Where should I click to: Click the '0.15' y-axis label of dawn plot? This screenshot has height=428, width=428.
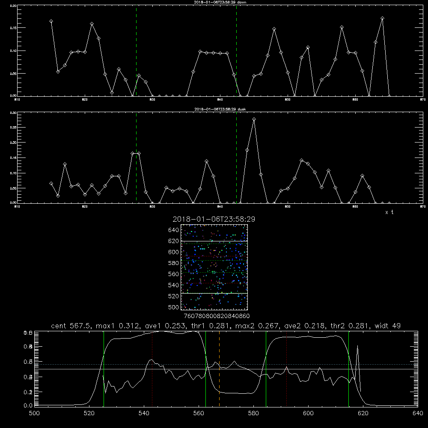[13, 28]
